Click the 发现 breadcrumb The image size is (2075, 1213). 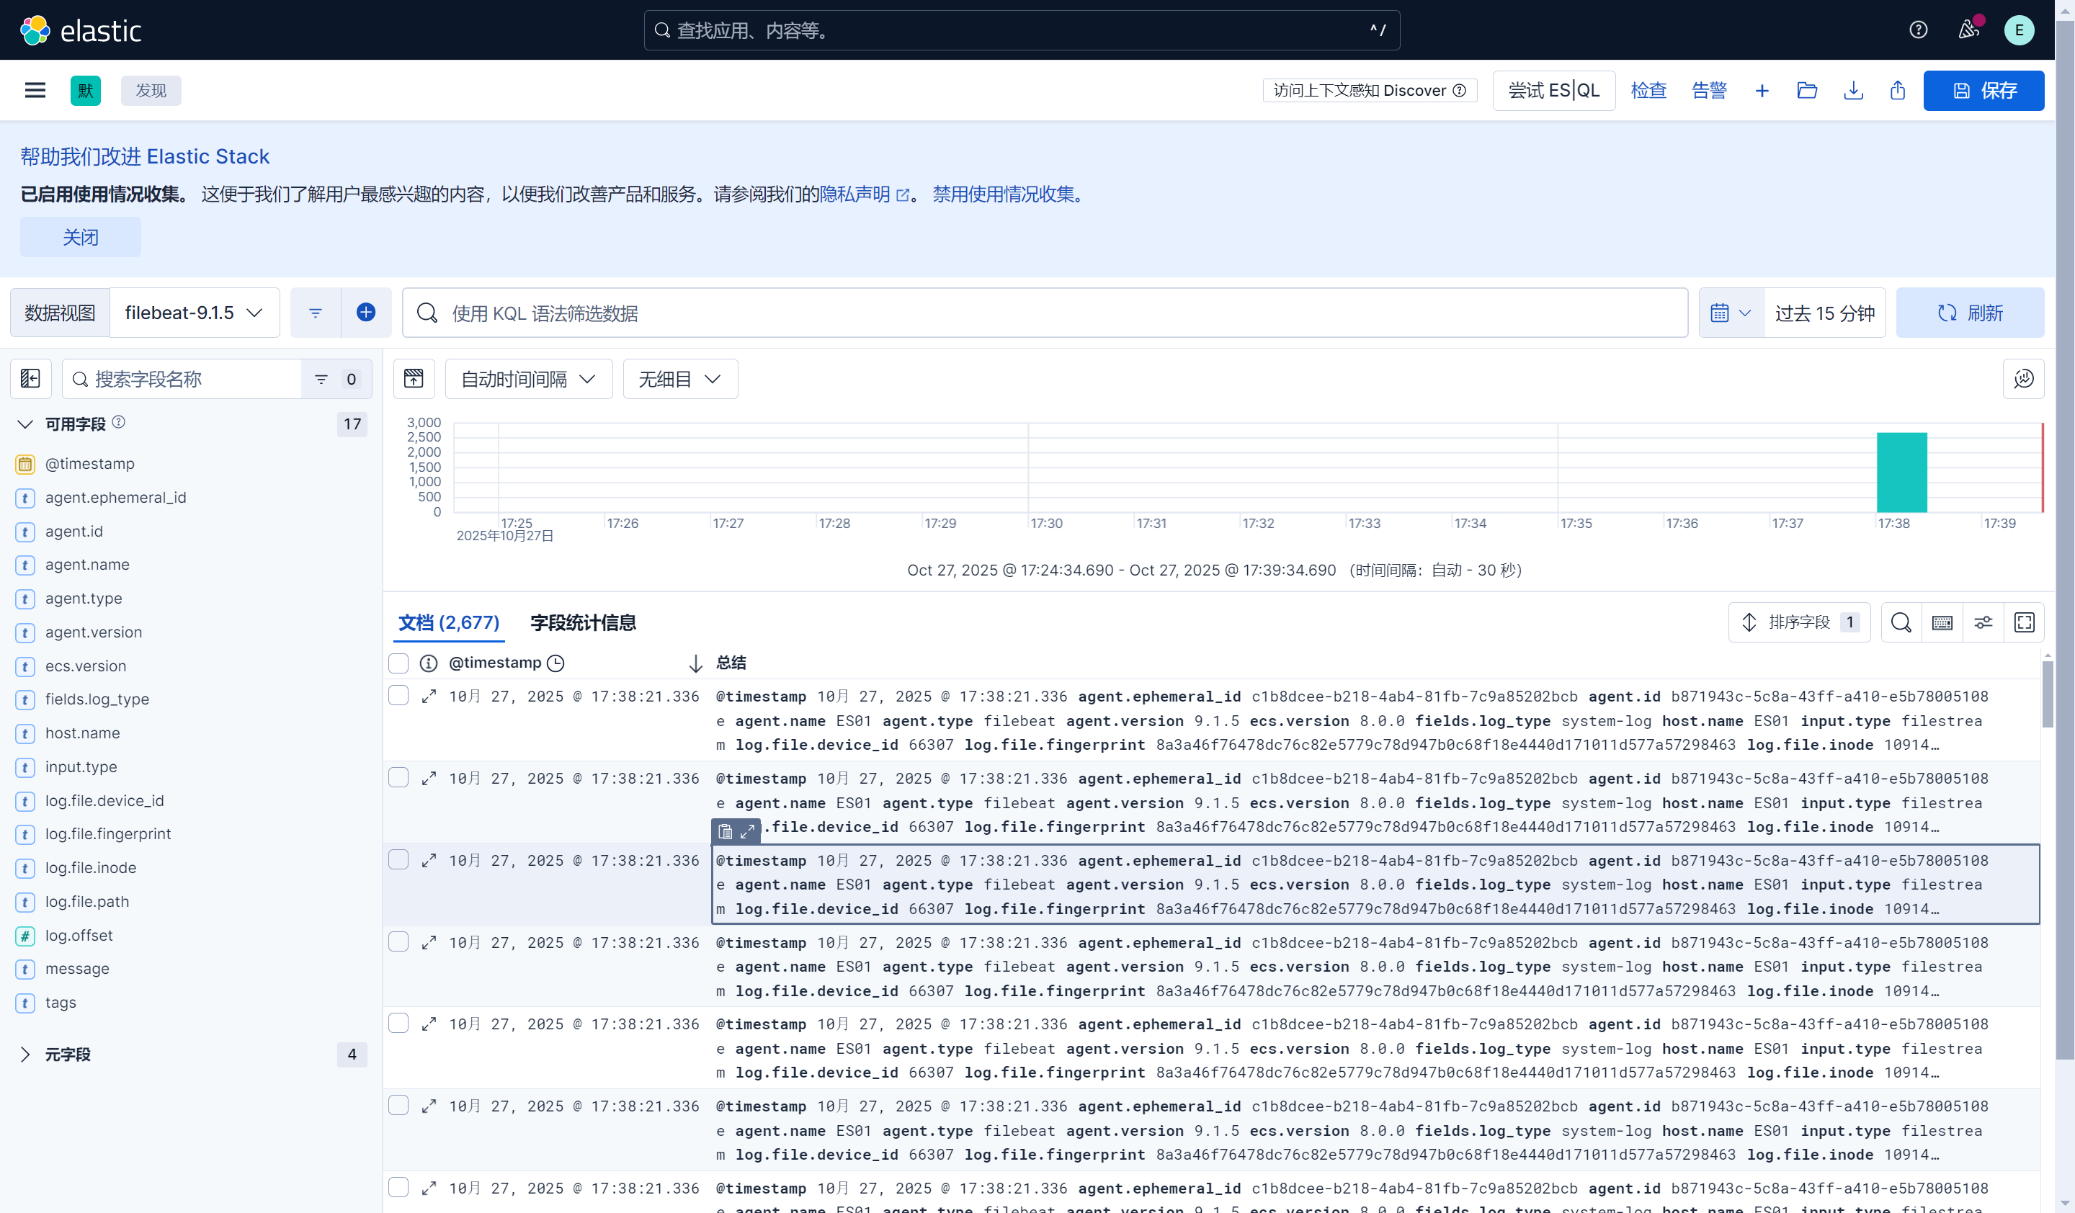tap(151, 91)
